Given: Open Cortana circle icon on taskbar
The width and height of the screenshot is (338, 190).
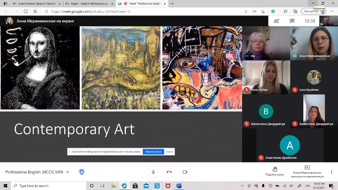Looking at the screenshot, I should pos(92,186).
